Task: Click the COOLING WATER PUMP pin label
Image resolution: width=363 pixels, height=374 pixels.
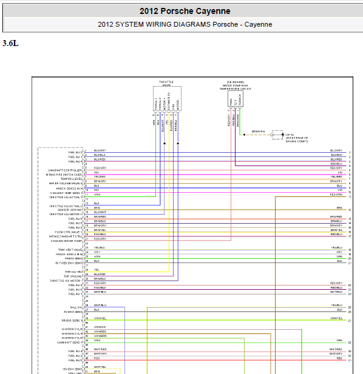Action: tap(66, 241)
